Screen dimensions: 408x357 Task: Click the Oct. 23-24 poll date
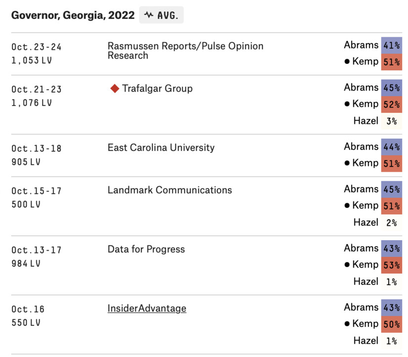[37, 47]
